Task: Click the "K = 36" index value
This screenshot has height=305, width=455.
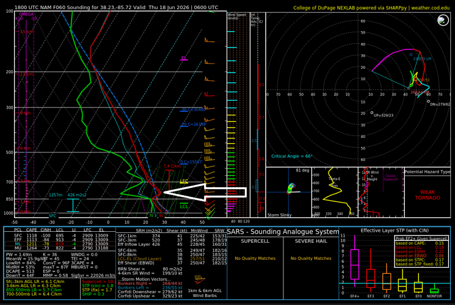Action: pyautogui.click(x=50, y=254)
